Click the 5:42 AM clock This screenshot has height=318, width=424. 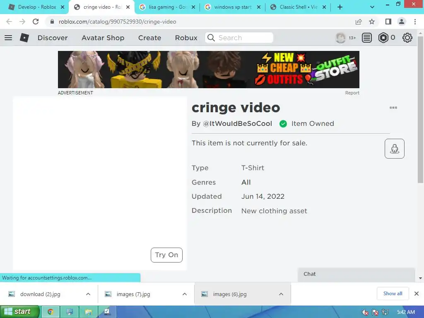point(406,312)
